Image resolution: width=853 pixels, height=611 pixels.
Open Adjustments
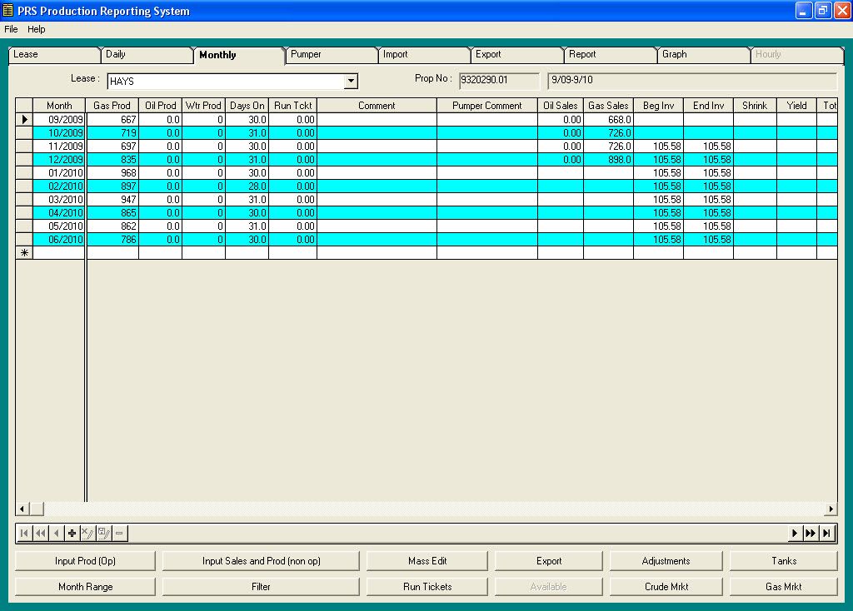[x=666, y=560]
